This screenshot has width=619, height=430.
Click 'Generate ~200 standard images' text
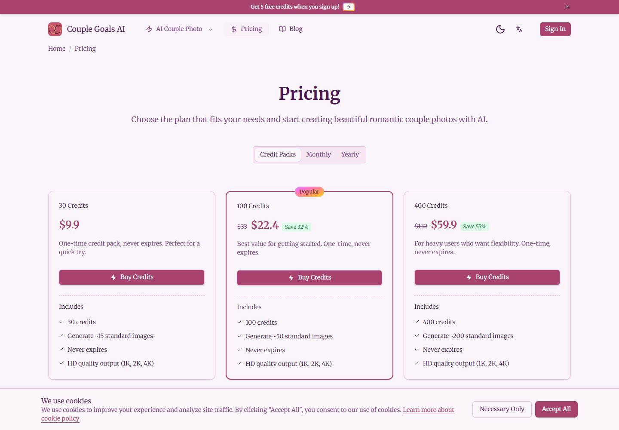point(468,336)
